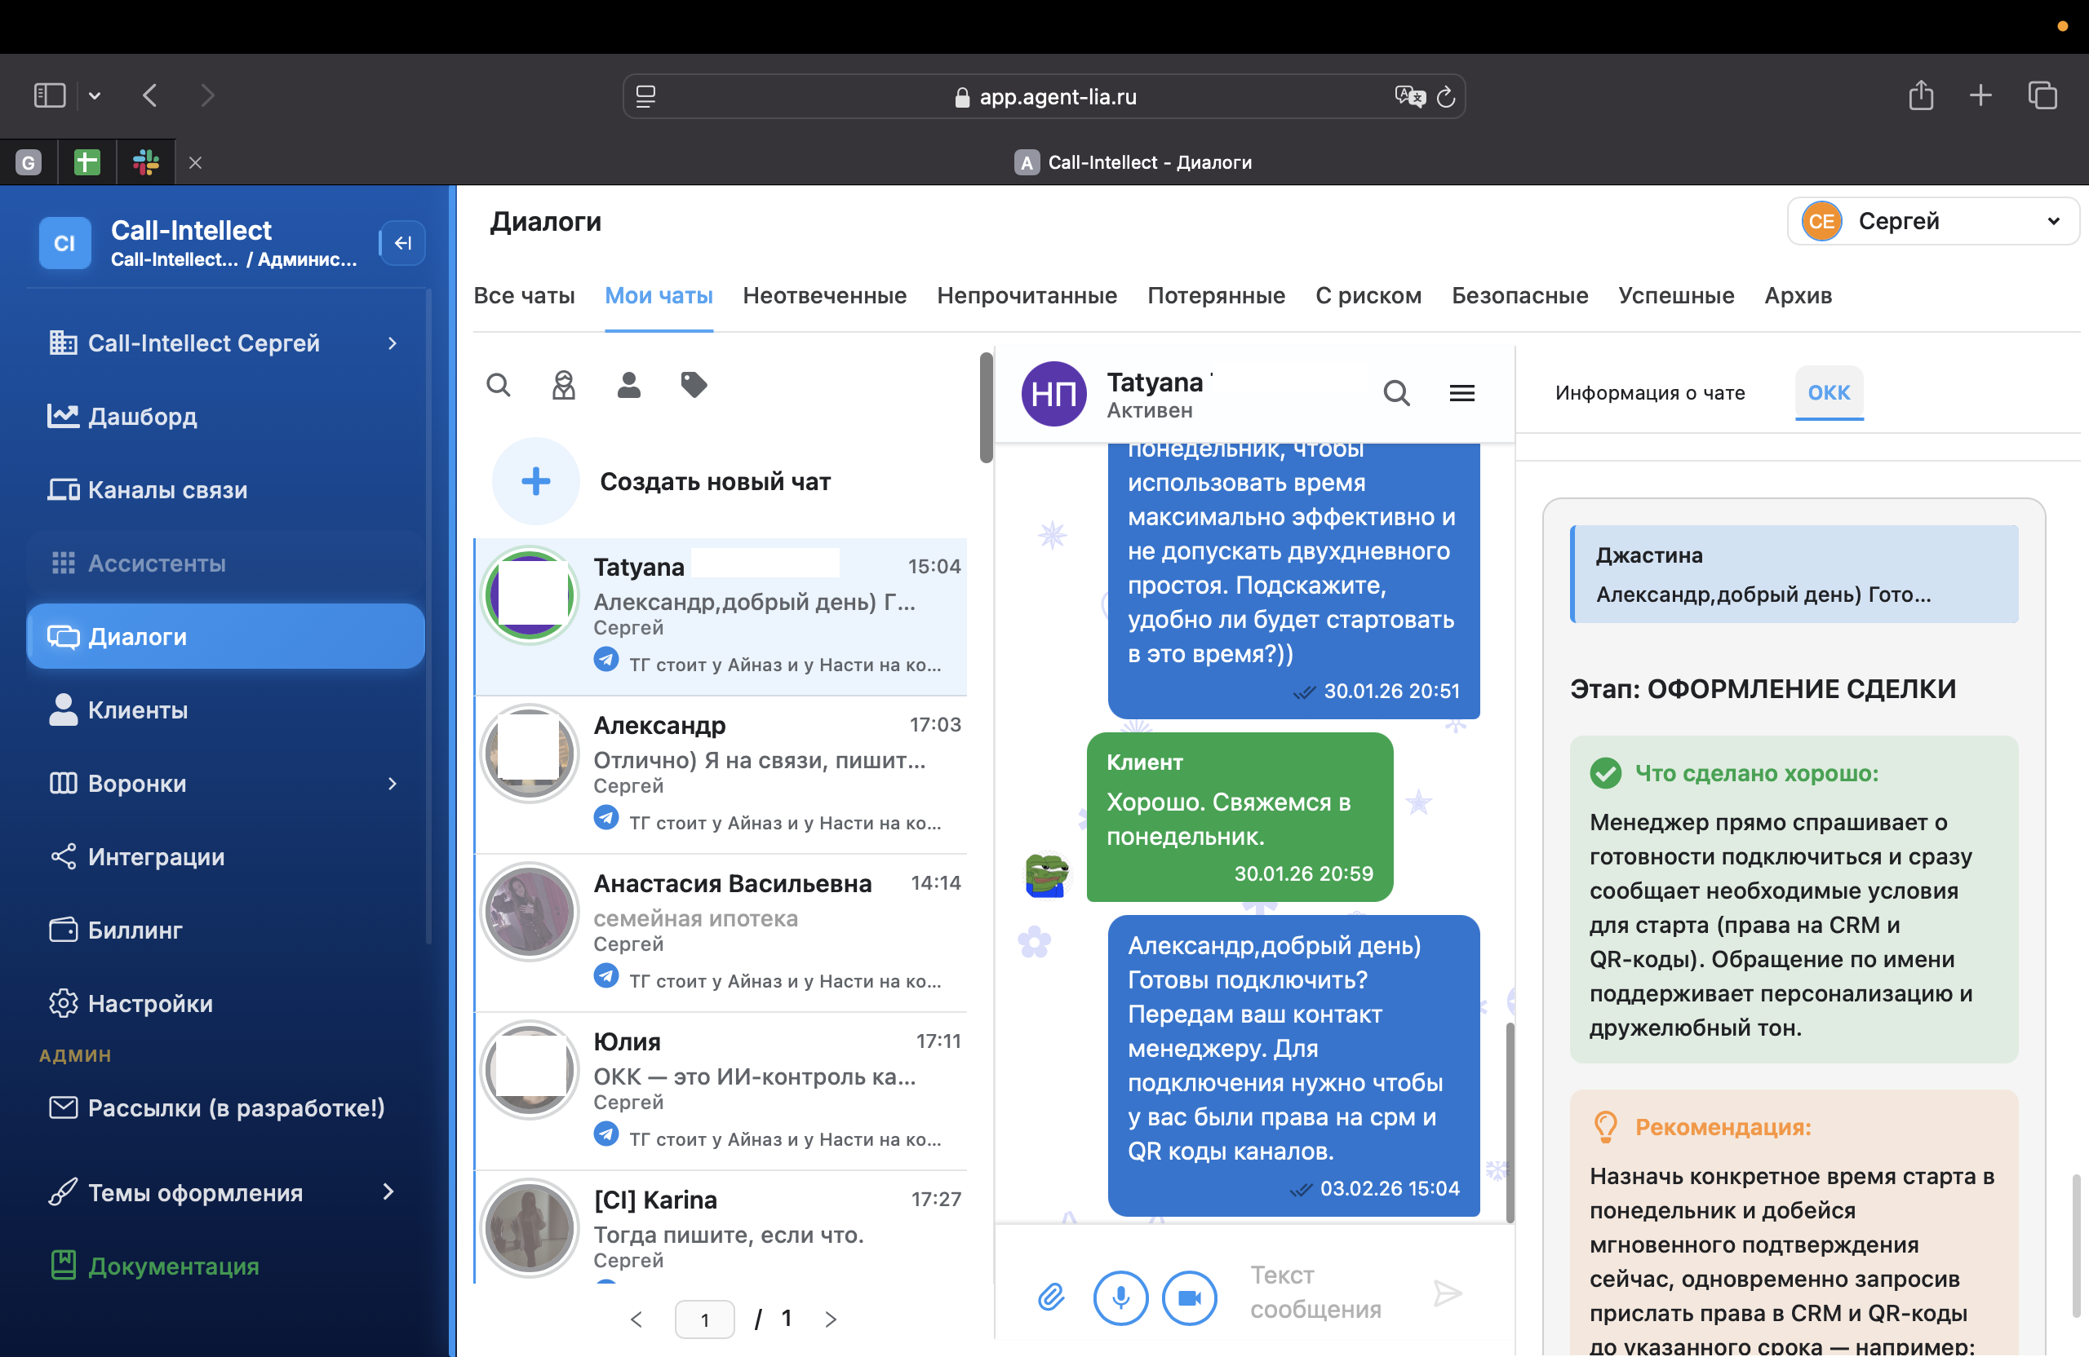
Task: Switch to the Неотвеченные tab
Action: click(824, 295)
